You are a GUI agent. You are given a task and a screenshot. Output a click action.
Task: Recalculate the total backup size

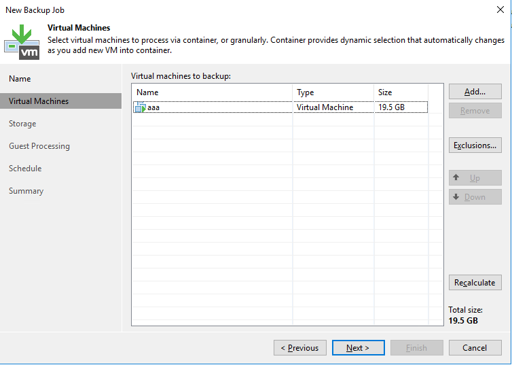coord(475,282)
